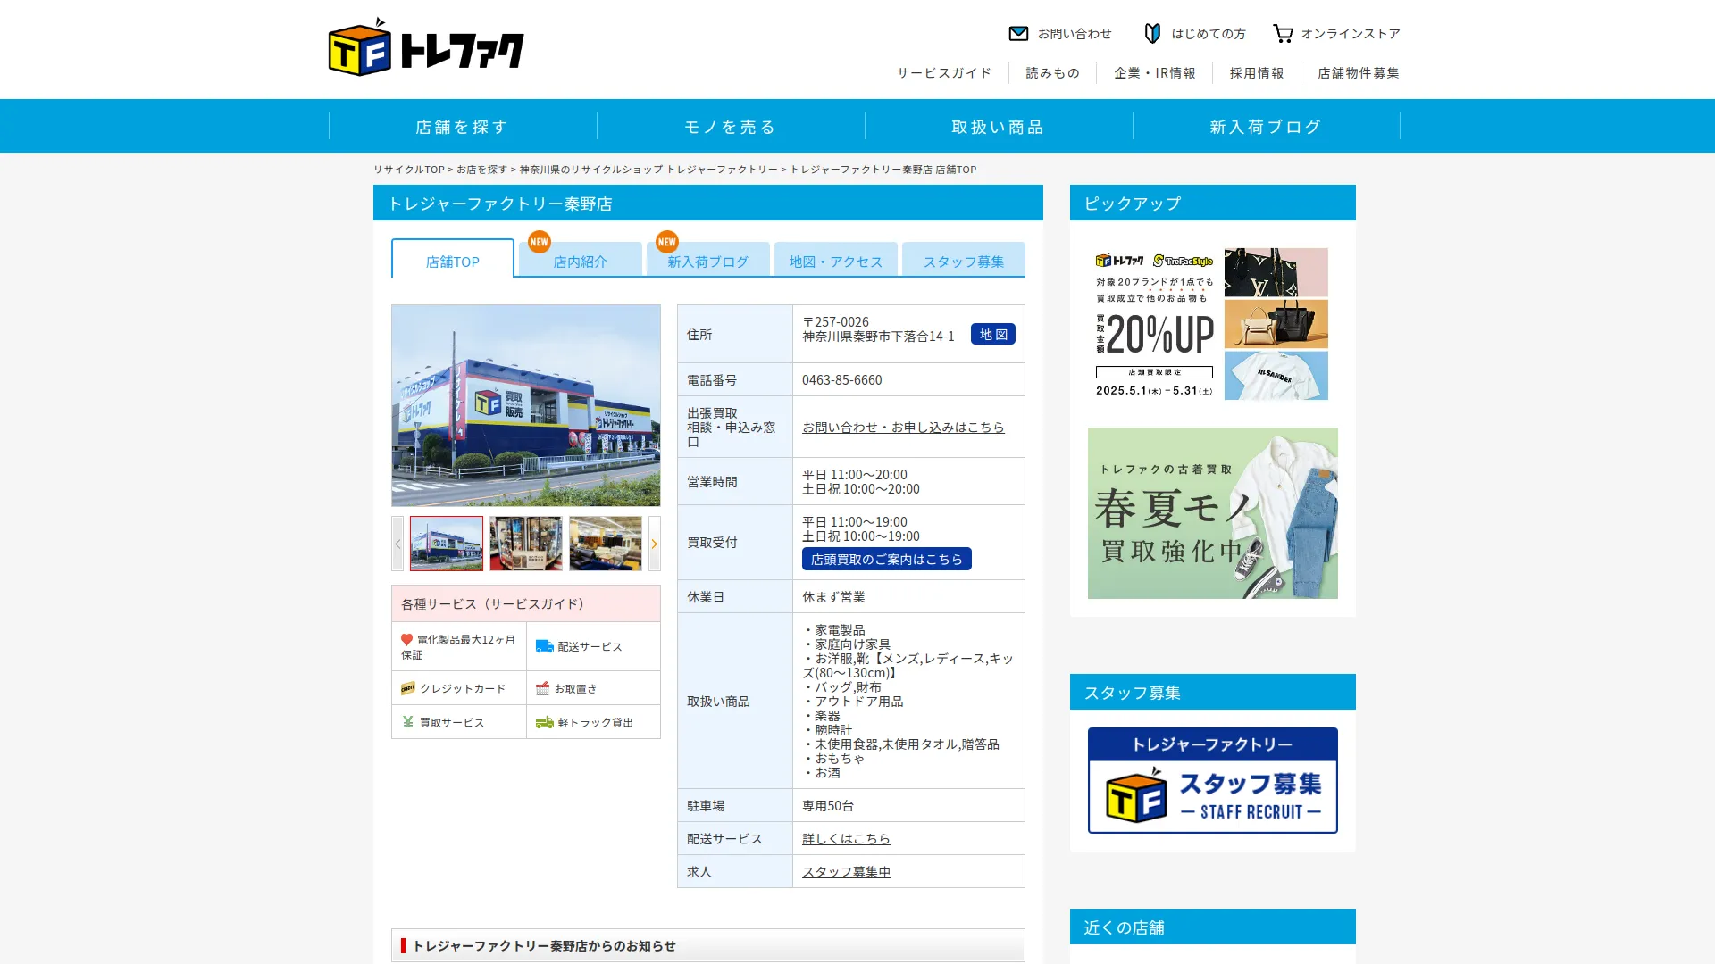Show next store photo thumbnails

tap(654, 544)
